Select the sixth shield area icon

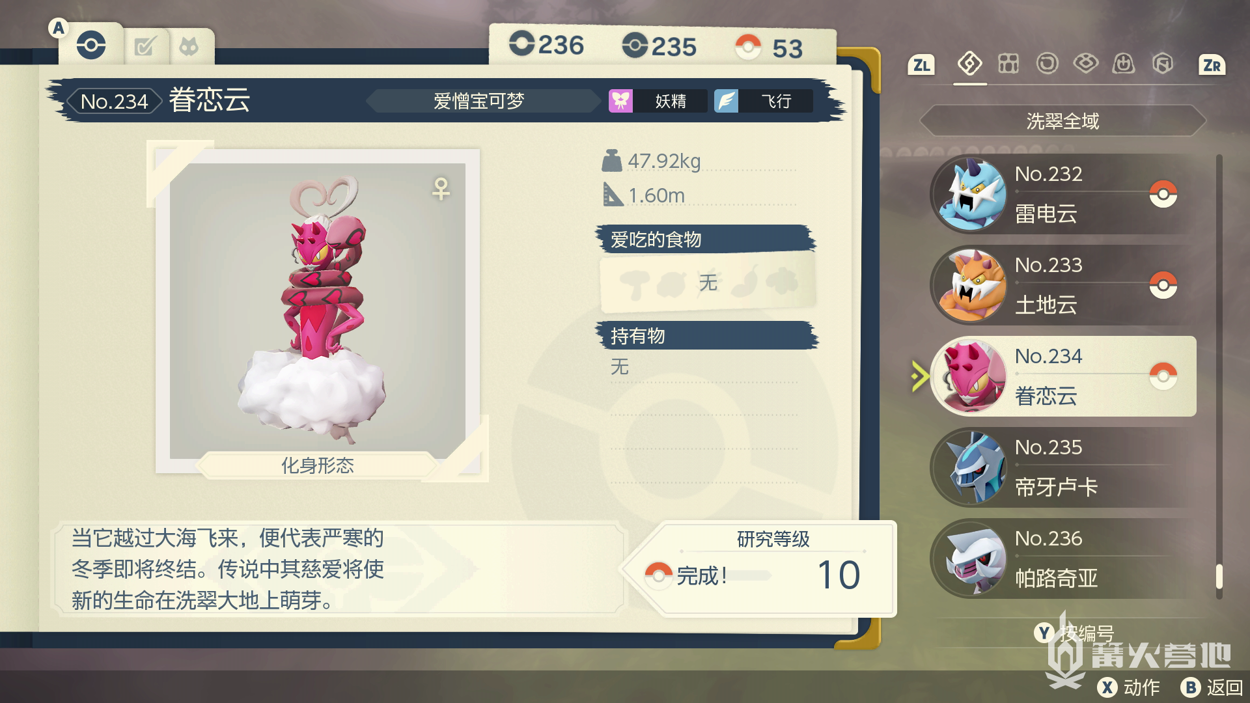(x=1162, y=64)
